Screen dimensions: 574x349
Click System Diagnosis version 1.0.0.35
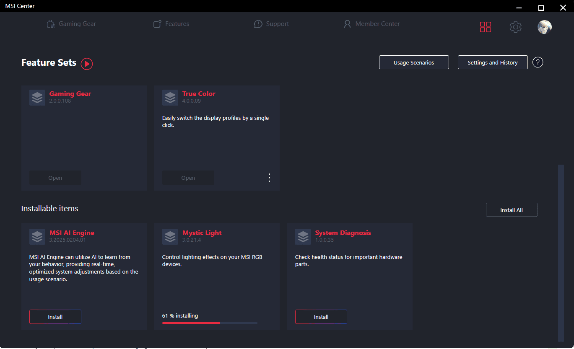click(325, 240)
